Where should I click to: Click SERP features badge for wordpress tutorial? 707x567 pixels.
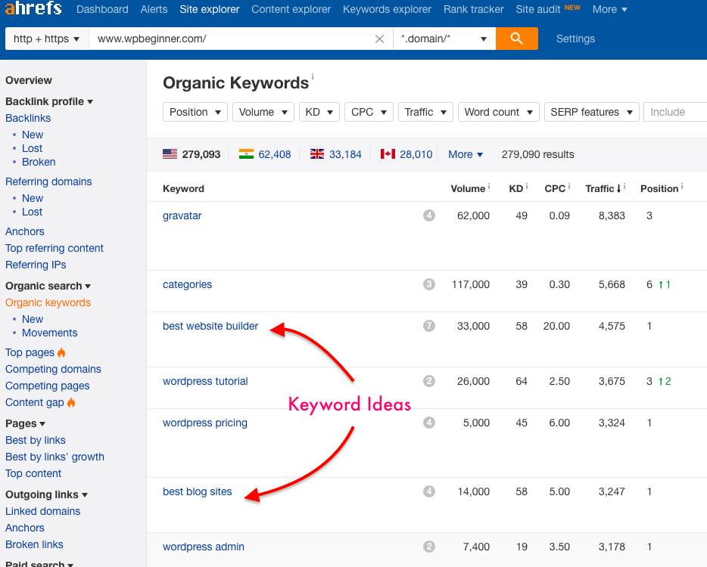(x=429, y=382)
